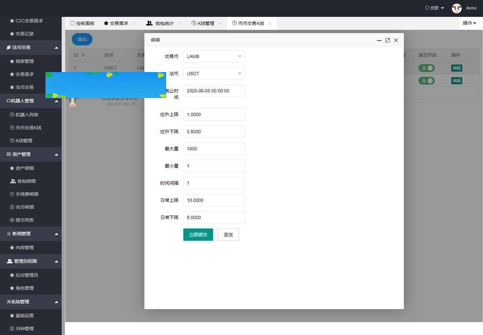
Task: Click the blue 添加 button
Action: click(x=82, y=39)
